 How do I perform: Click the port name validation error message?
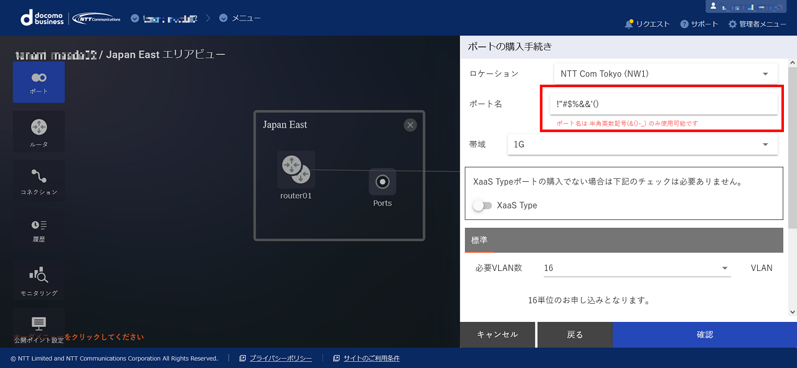click(x=628, y=123)
